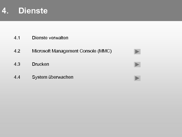Click the word 'Microsoft' in entry 4.2
The image size is (182, 137).
pos(41,51)
